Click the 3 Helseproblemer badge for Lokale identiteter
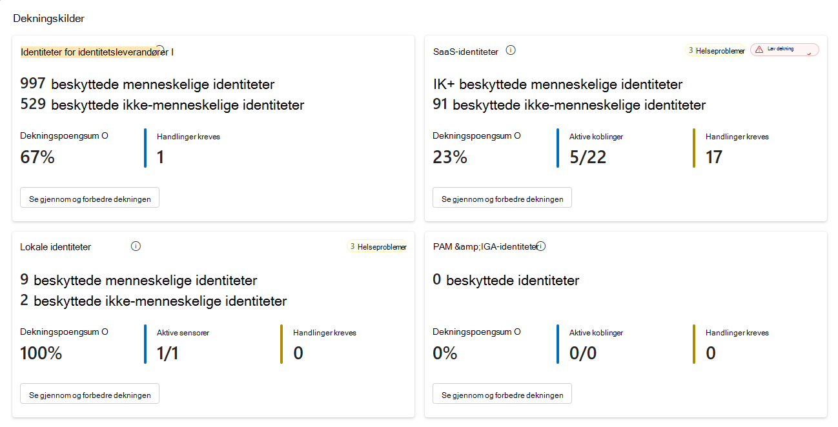This screenshot has width=838, height=427. pyautogui.click(x=377, y=246)
